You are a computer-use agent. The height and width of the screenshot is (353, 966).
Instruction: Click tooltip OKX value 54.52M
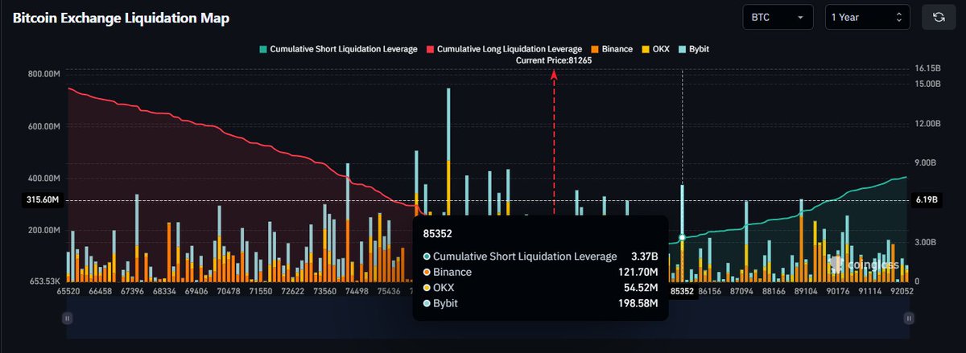point(639,289)
